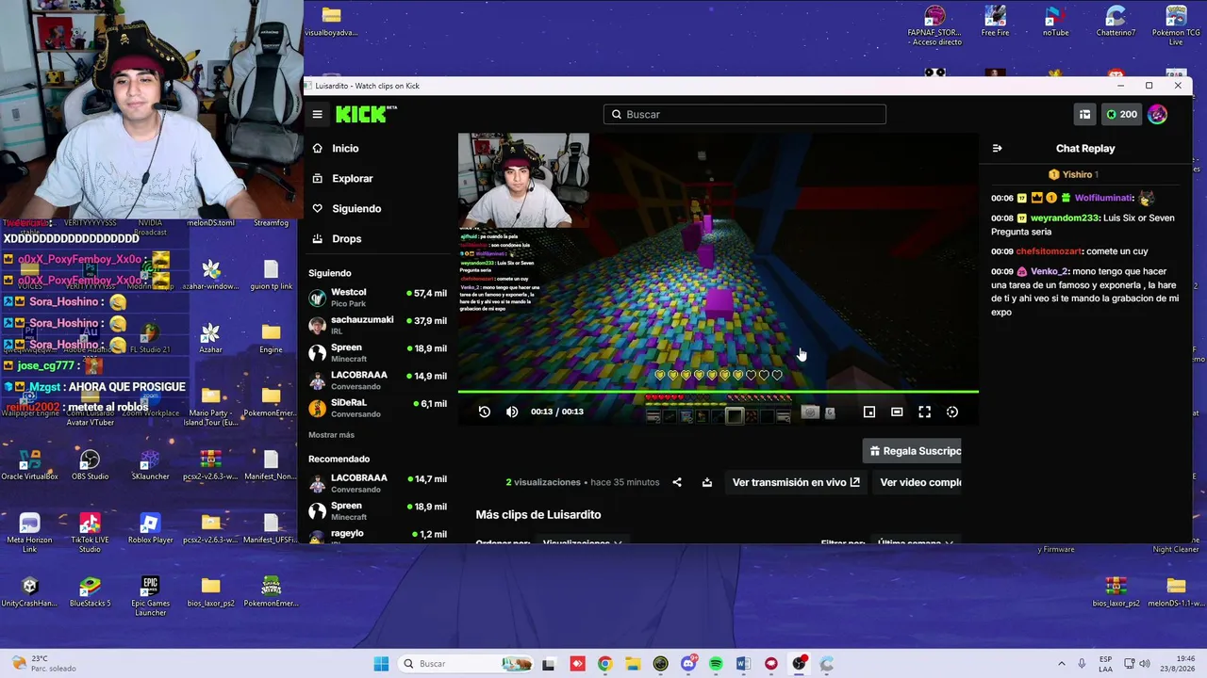Open Google Chrome from the taskbar

point(604,664)
